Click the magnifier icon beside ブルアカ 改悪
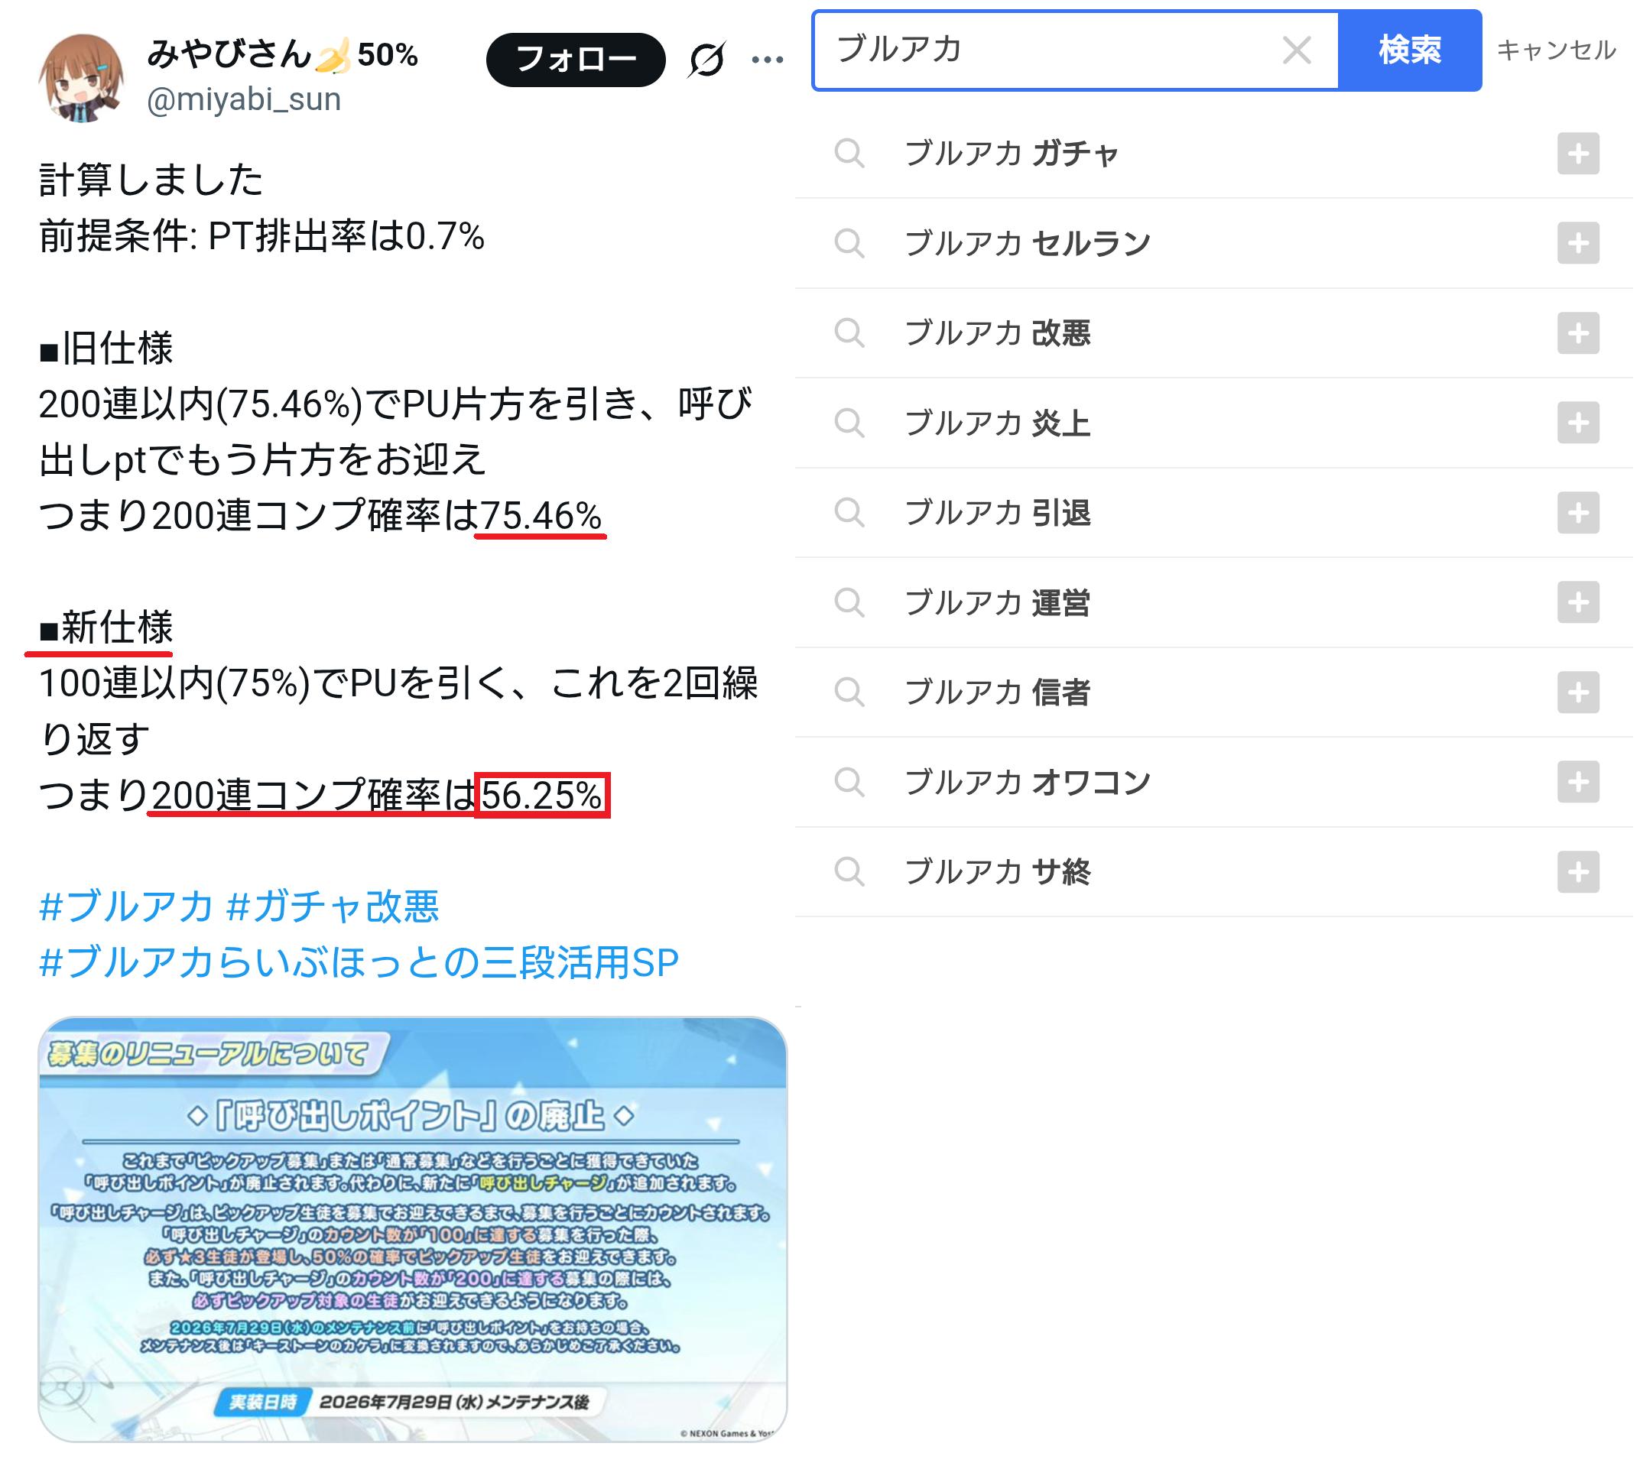The height and width of the screenshot is (1466, 1640). point(849,332)
